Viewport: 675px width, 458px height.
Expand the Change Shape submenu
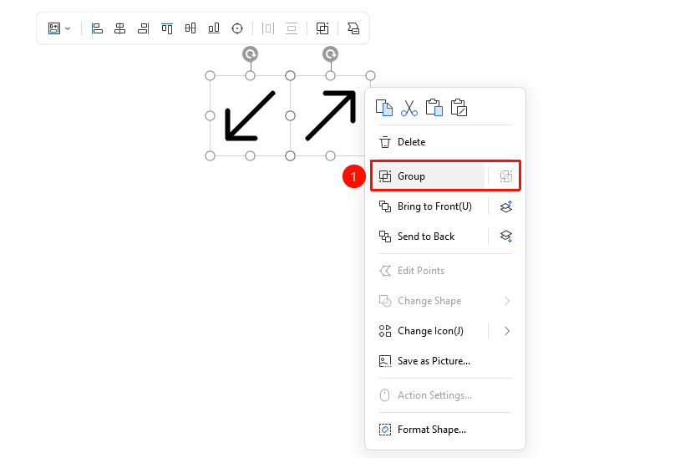coord(444,301)
